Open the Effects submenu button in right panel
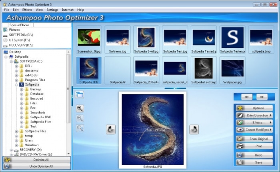 click(254, 122)
